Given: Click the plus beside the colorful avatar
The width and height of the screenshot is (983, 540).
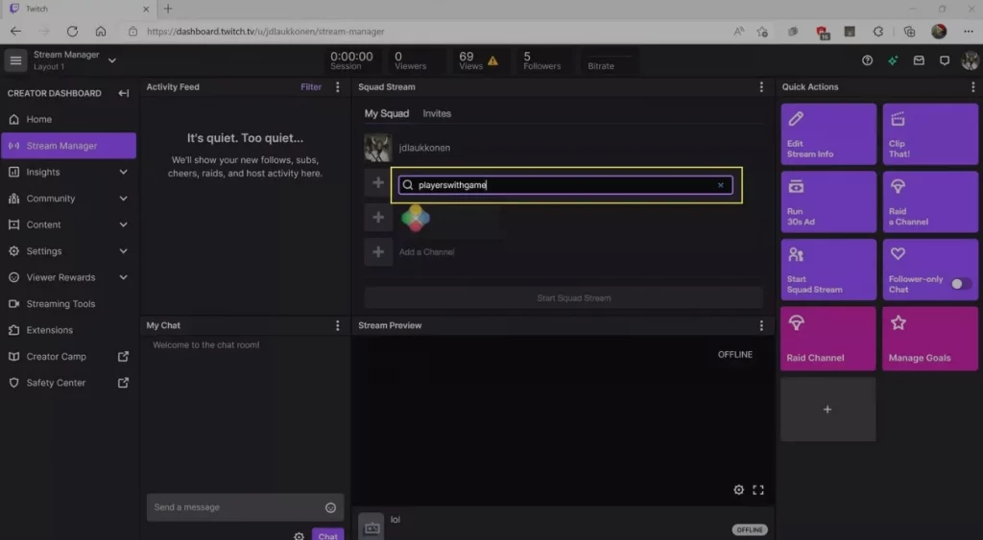Looking at the screenshot, I should point(378,218).
